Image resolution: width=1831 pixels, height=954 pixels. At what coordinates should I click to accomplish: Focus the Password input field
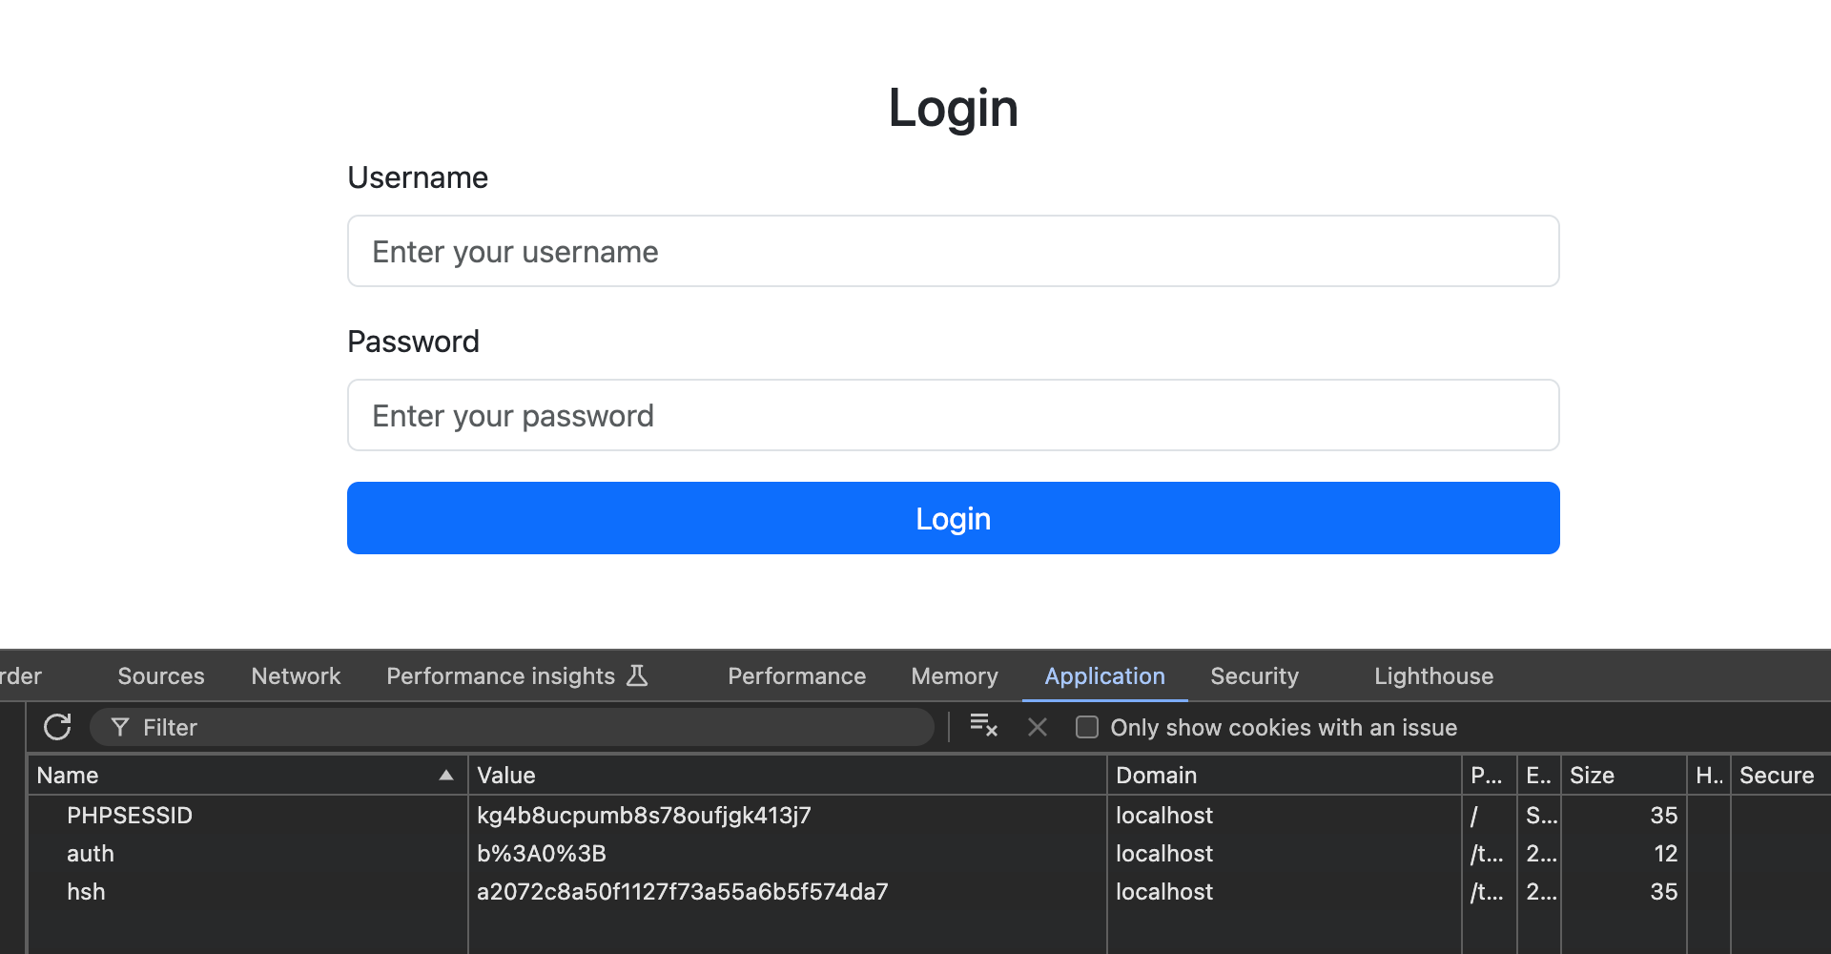point(954,416)
